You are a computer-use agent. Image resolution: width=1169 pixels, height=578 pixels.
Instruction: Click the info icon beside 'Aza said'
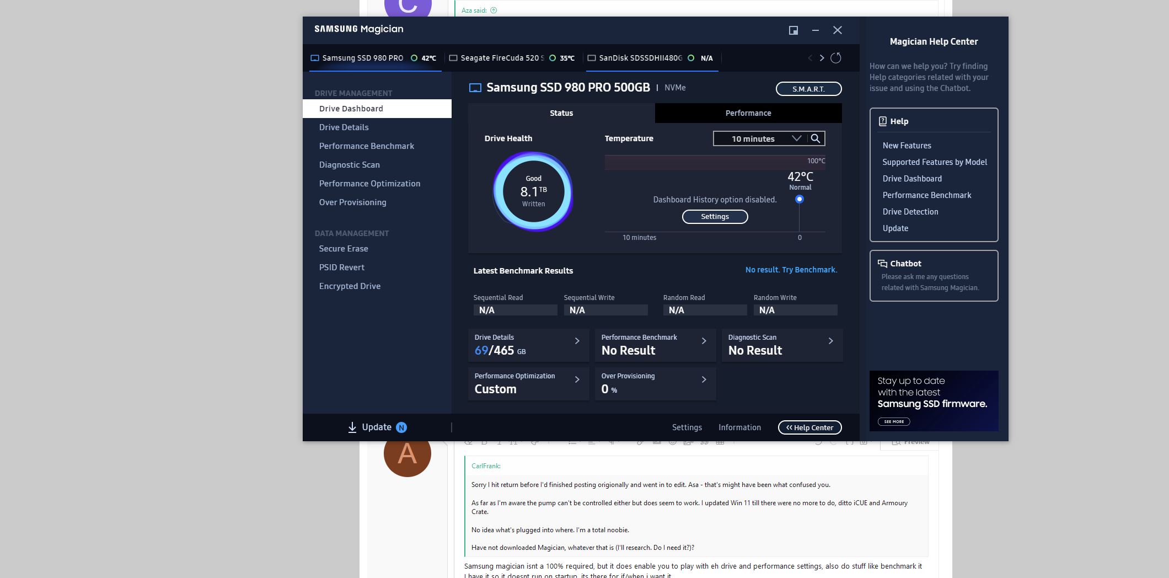[x=494, y=10]
